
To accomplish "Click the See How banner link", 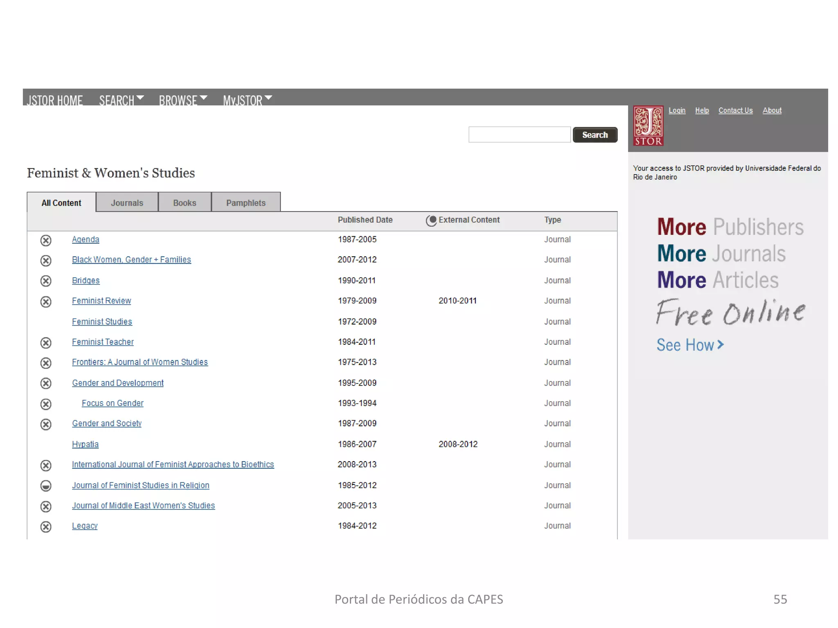I will (x=690, y=345).
